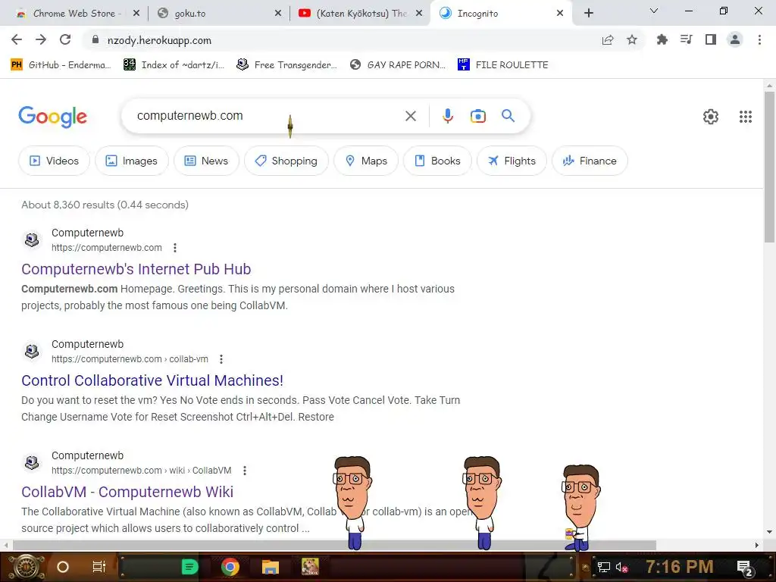Click the scroll-right arrow of horizontal scrollbar
The height and width of the screenshot is (582, 776).
point(757,546)
